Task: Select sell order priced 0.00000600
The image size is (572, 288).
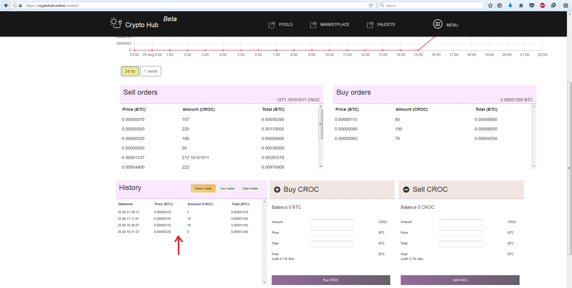Action: [219, 148]
